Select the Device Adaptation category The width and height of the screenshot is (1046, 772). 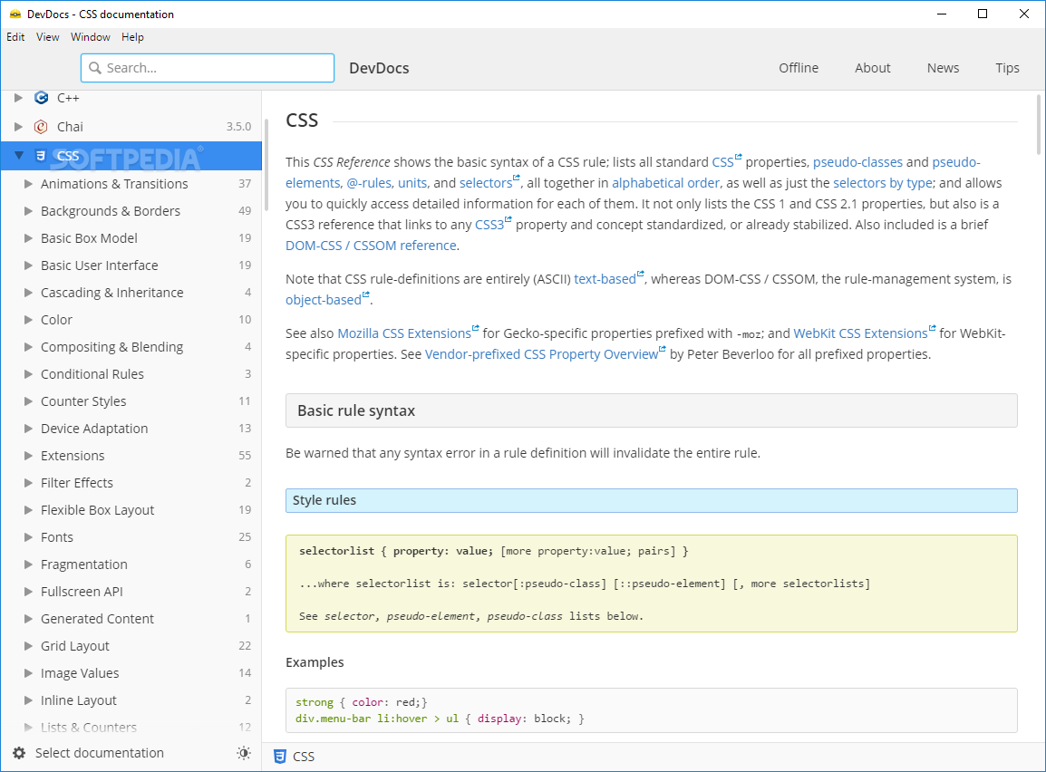point(131,429)
